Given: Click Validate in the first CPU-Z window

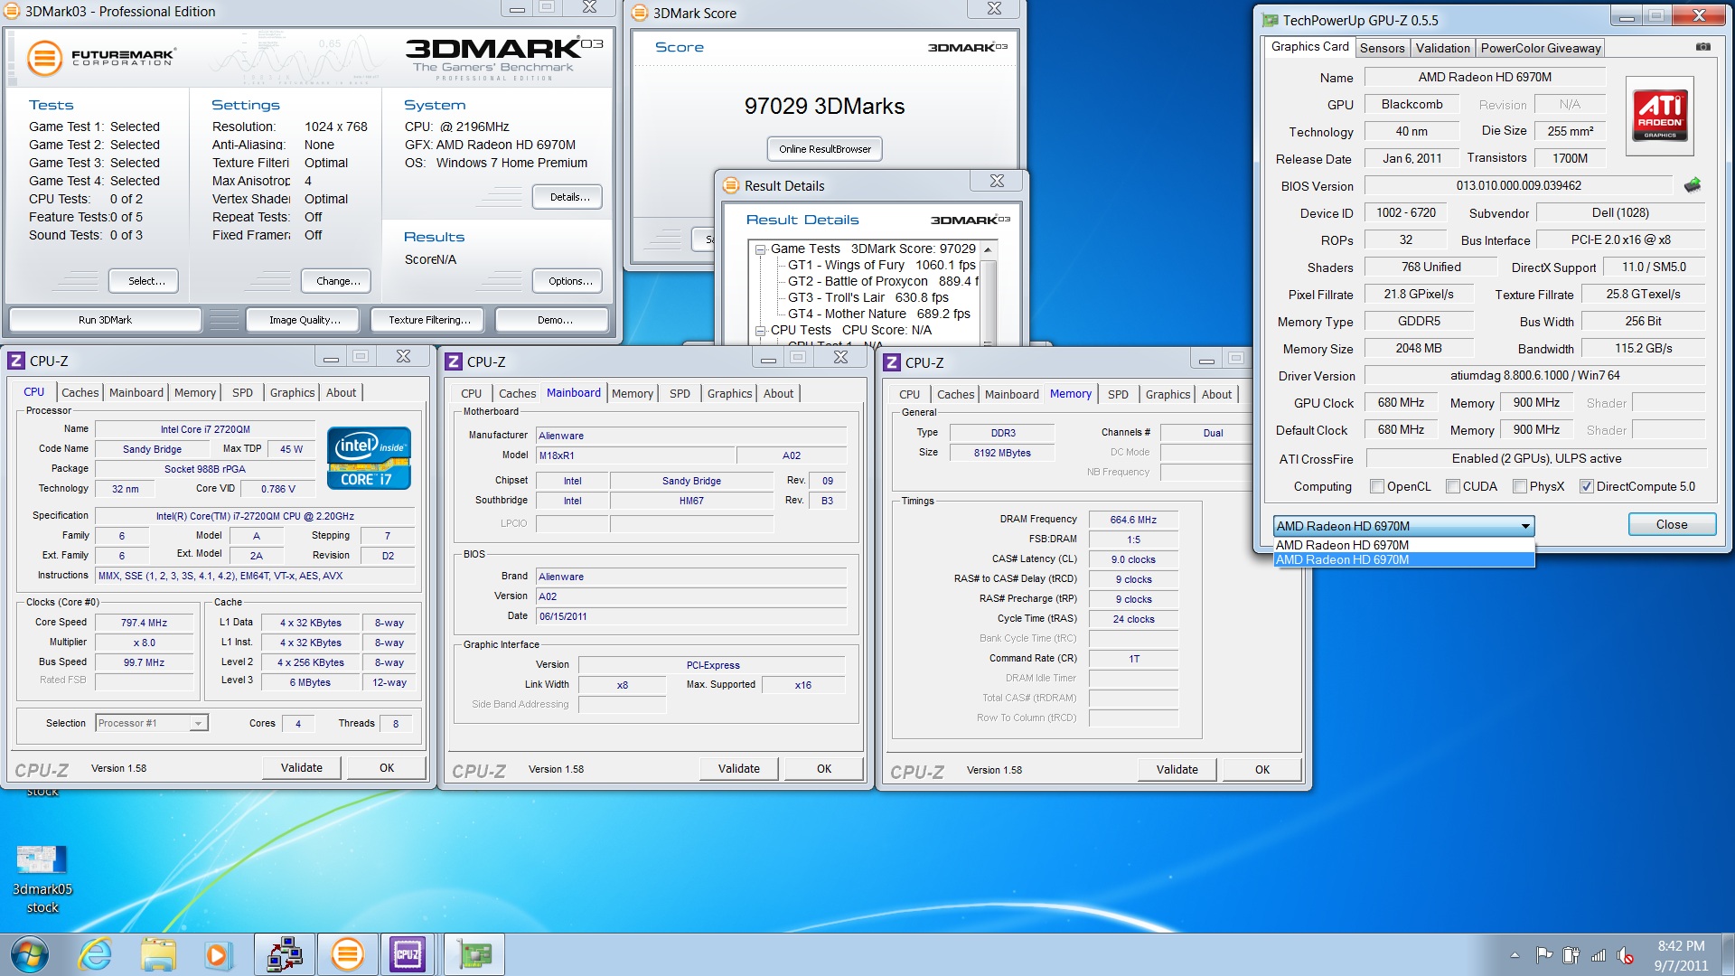Looking at the screenshot, I should 302,767.
